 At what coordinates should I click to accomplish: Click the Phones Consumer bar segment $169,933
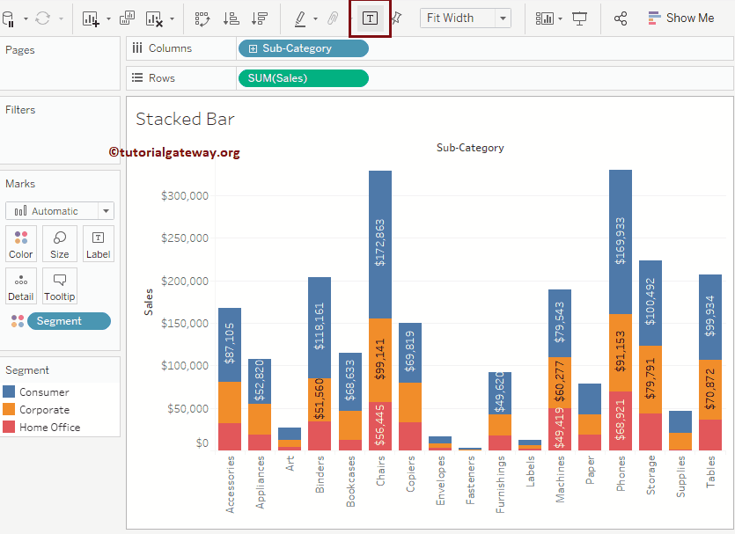click(621, 242)
